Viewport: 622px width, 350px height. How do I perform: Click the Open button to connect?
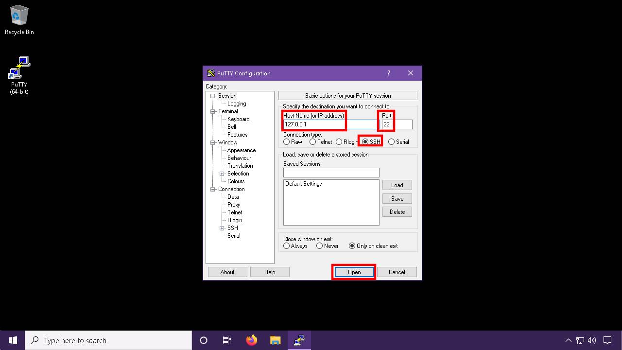click(x=354, y=272)
